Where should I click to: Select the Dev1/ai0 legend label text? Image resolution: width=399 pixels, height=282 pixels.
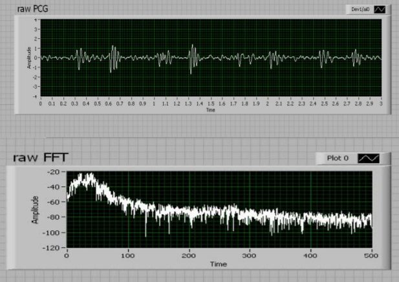pos(360,10)
